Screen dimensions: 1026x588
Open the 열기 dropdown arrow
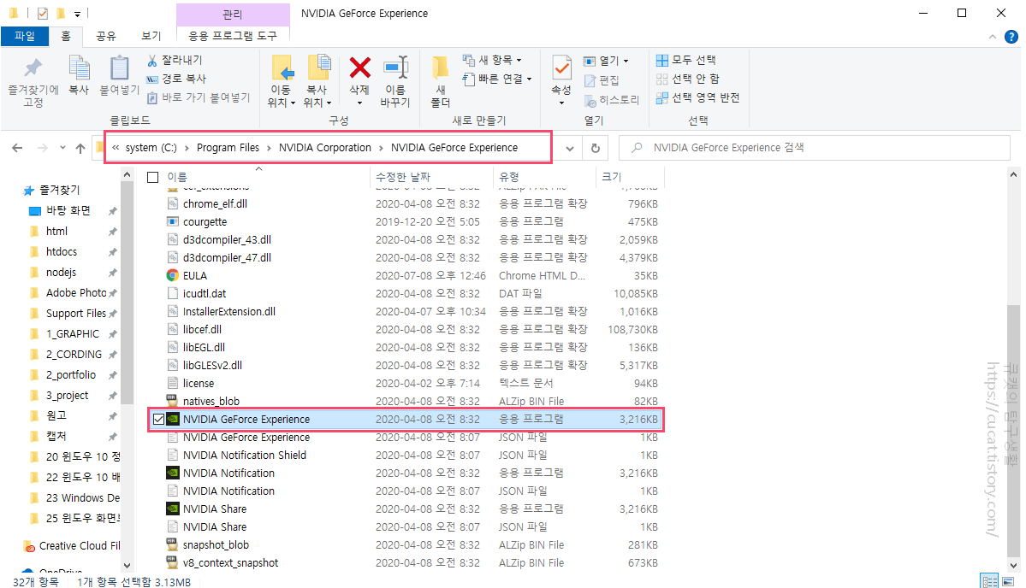point(626,61)
